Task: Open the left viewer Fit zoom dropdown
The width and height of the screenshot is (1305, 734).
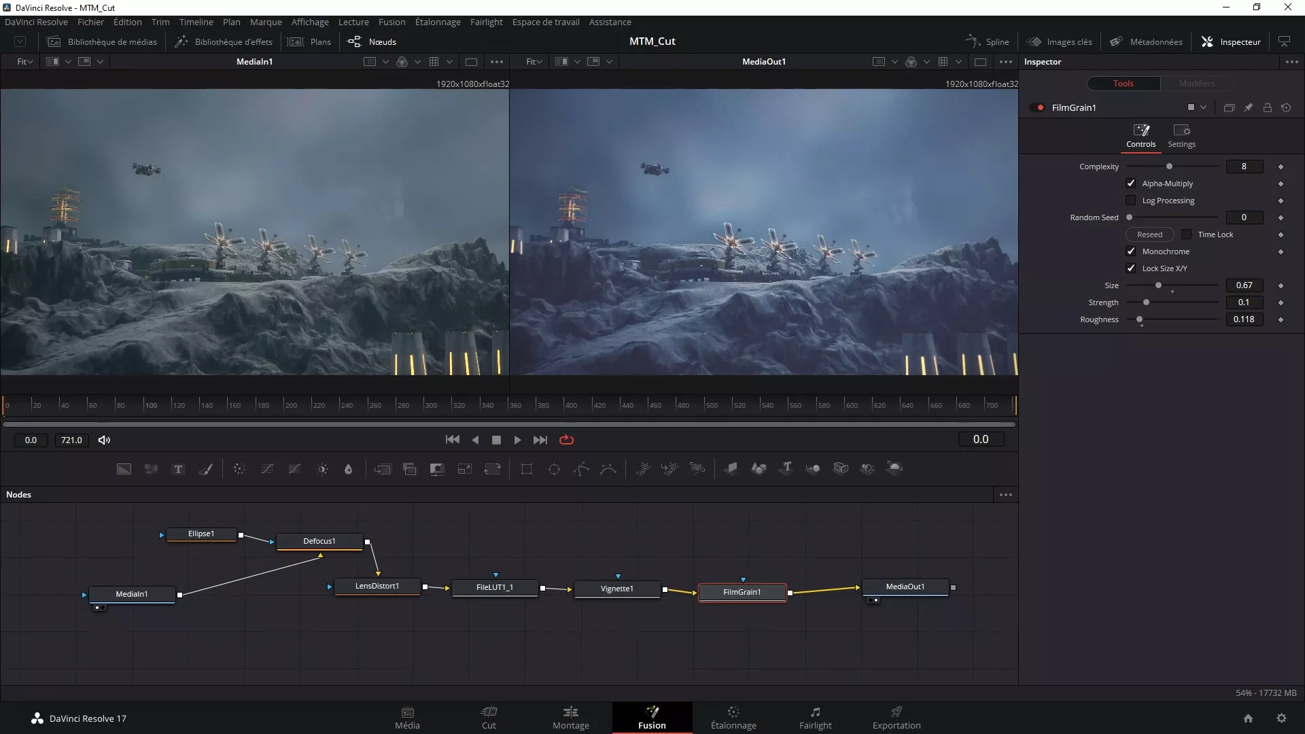Action: coord(25,62)
